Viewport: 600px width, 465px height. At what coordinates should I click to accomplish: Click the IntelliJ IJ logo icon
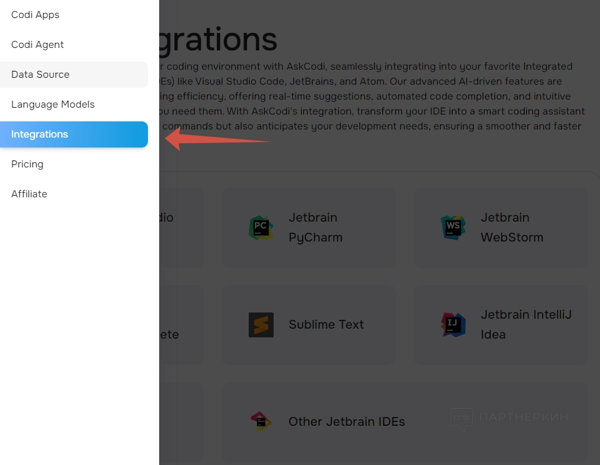453,325
